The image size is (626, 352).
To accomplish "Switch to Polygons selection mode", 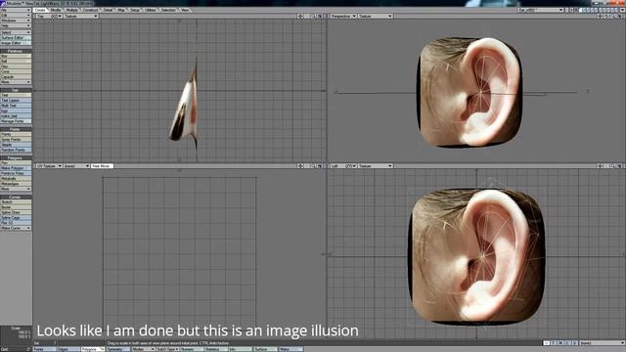I will coord(93,349).
